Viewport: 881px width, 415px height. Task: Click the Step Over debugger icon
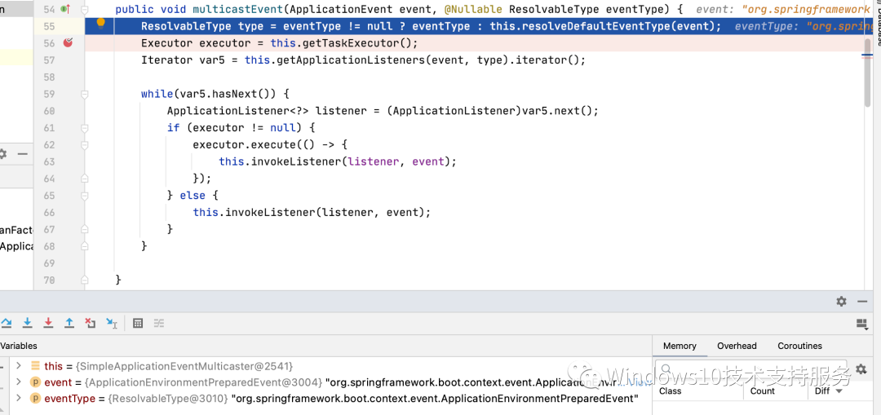pos(7,323)
